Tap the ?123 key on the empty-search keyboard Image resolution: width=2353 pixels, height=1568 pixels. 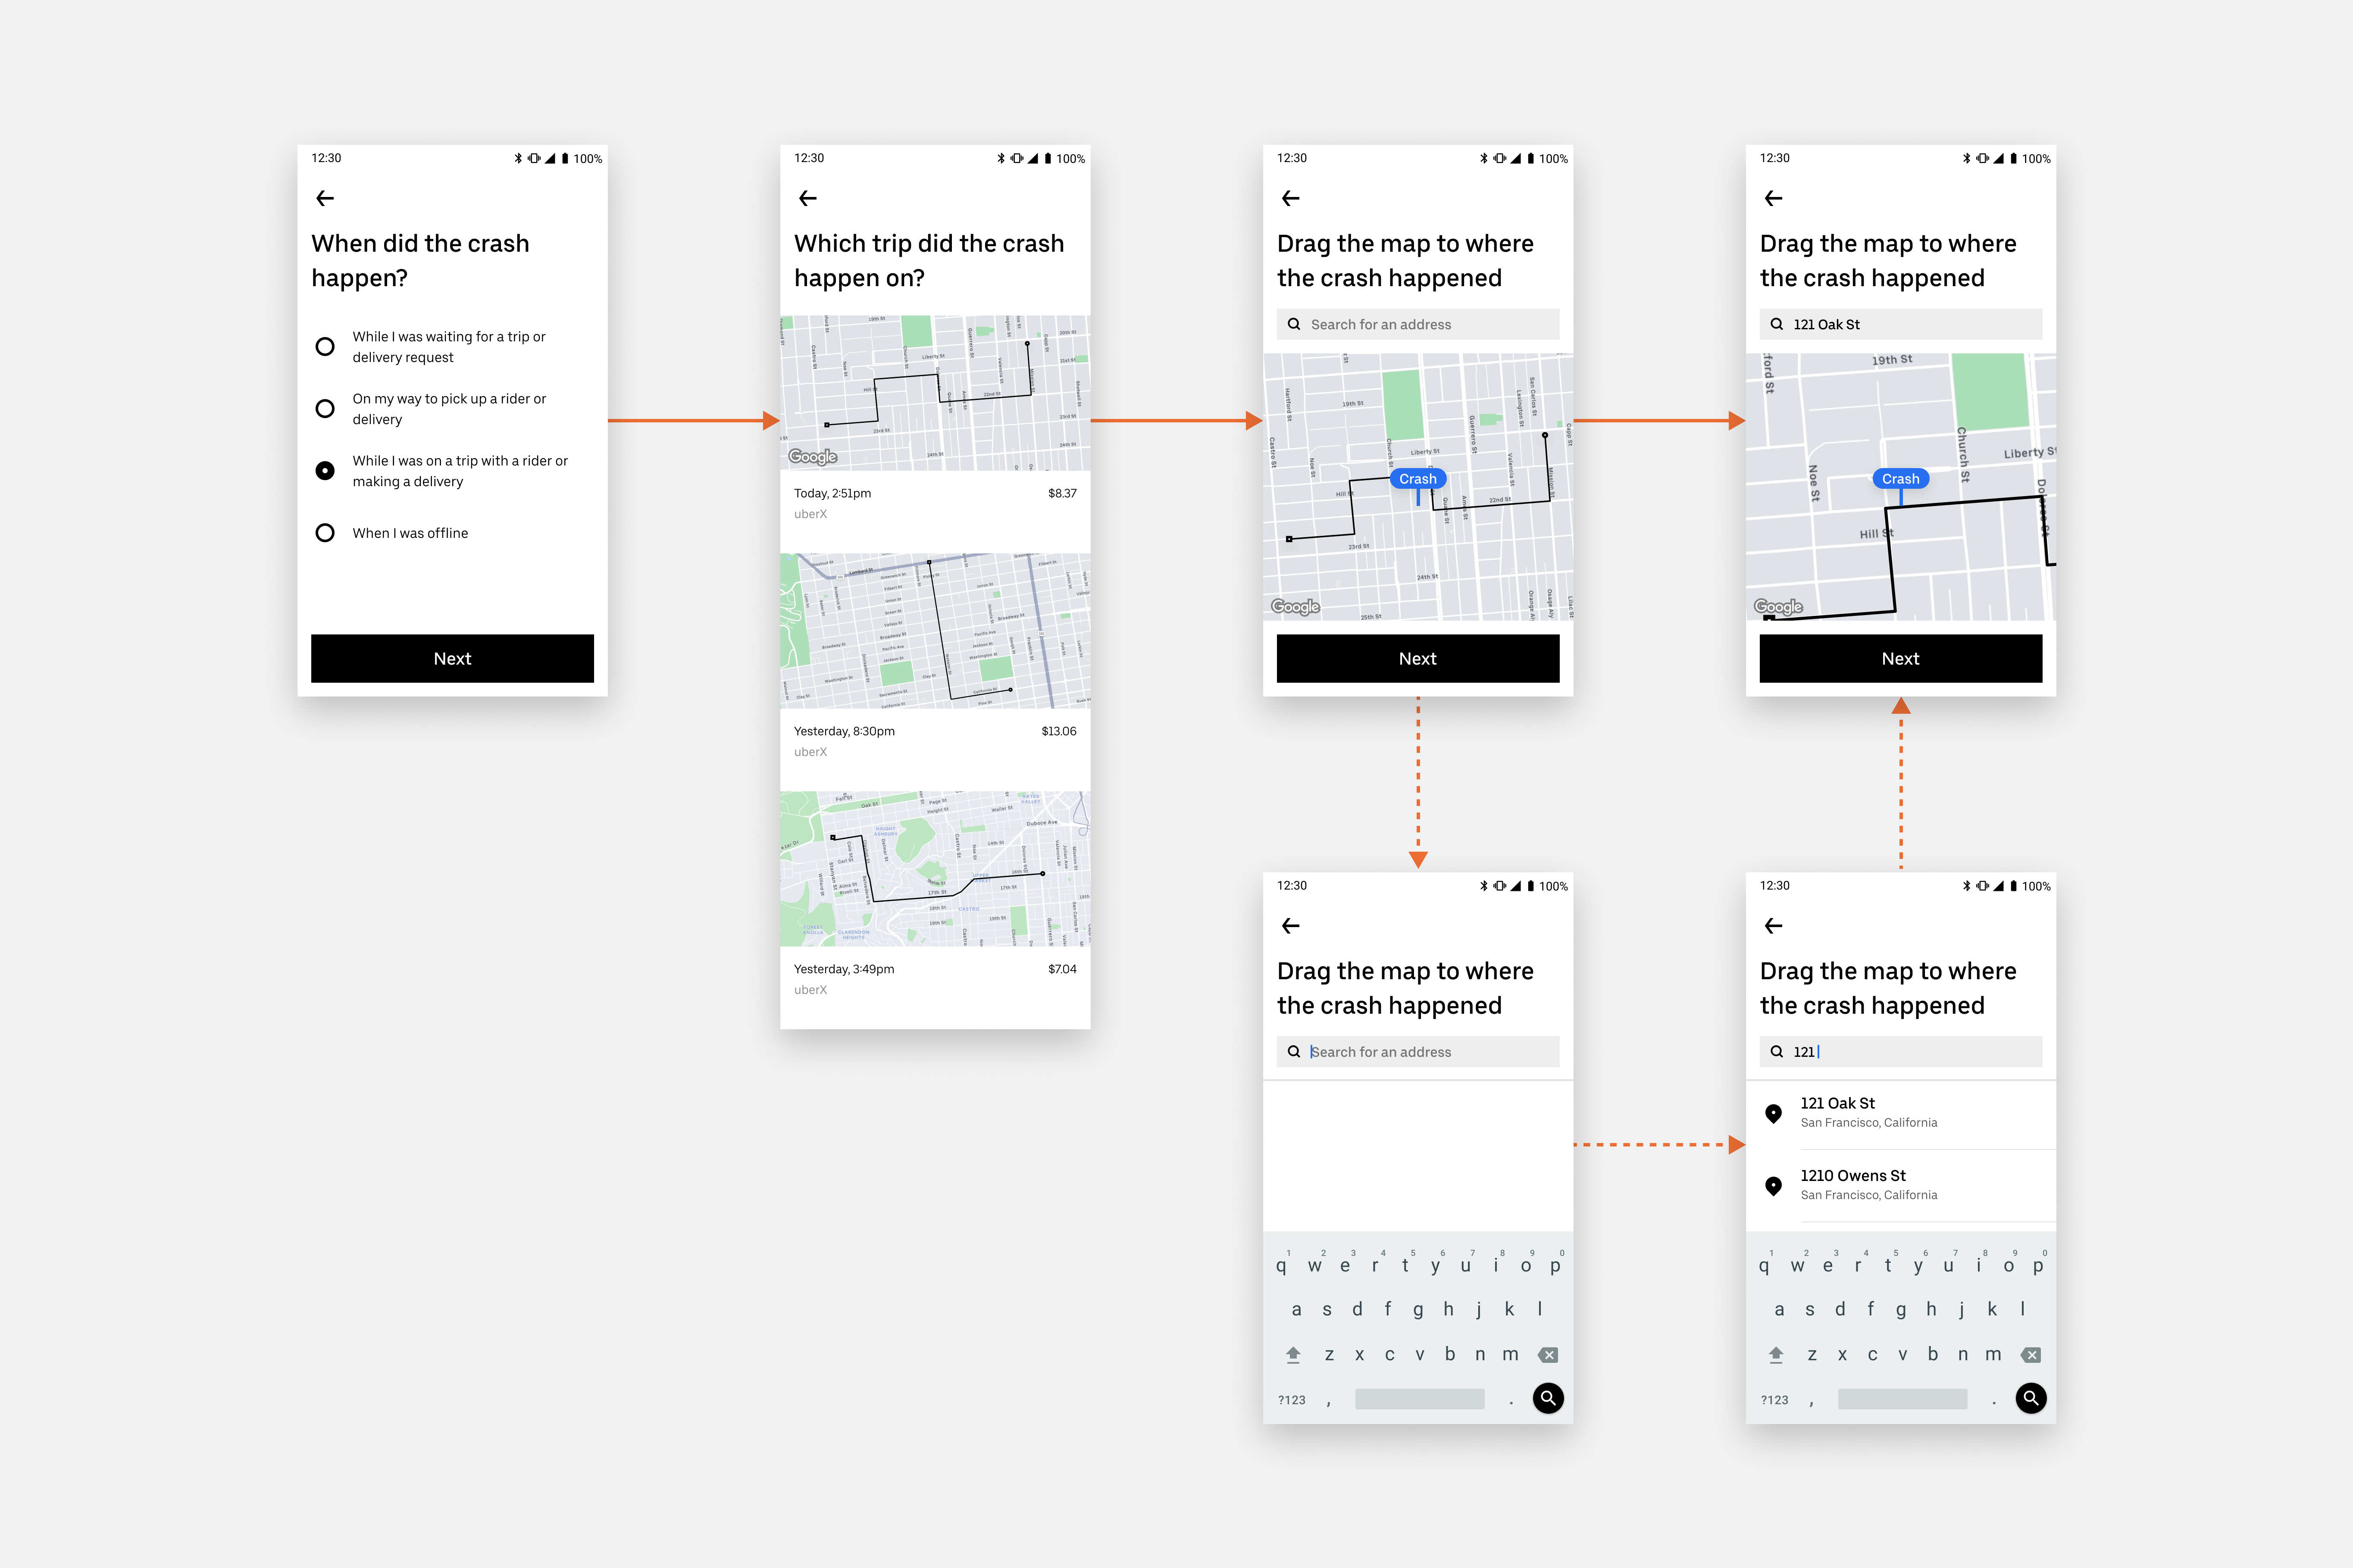pos(1292,1400)
